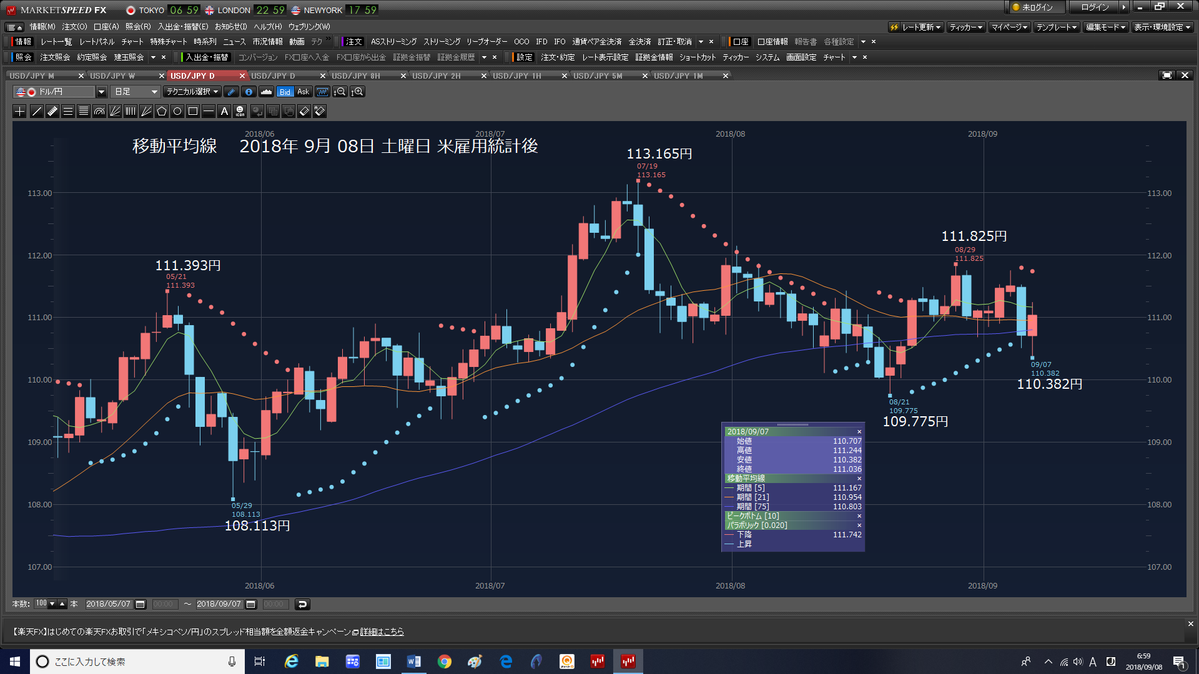Click the blue candlestick display icon
1199x674 pixels.
322,92
